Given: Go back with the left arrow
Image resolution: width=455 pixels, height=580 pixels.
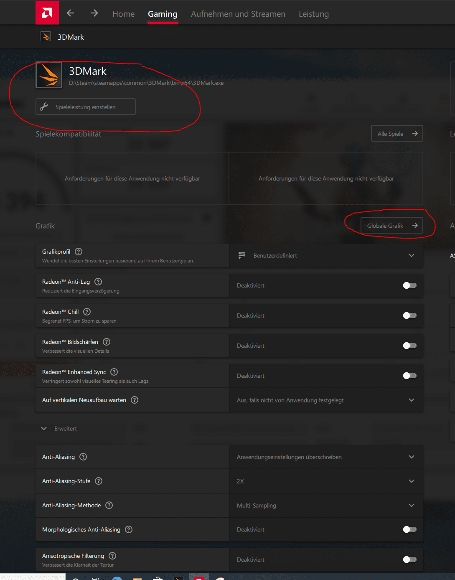Looking at the screenshot, I should tap(70, 13).
